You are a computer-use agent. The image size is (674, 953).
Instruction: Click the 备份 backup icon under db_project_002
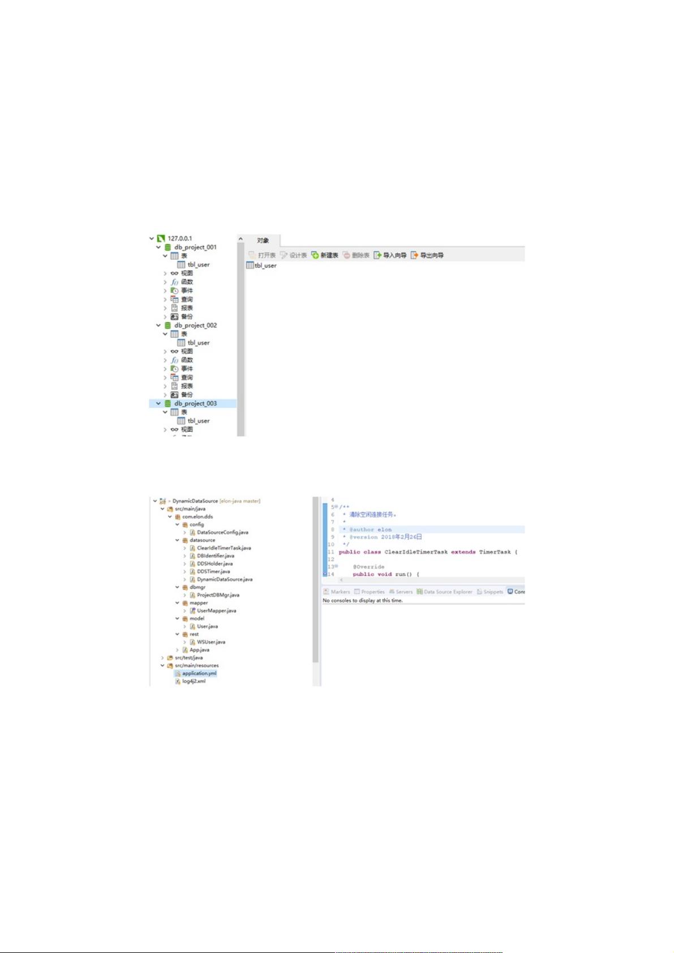[175, 395]
